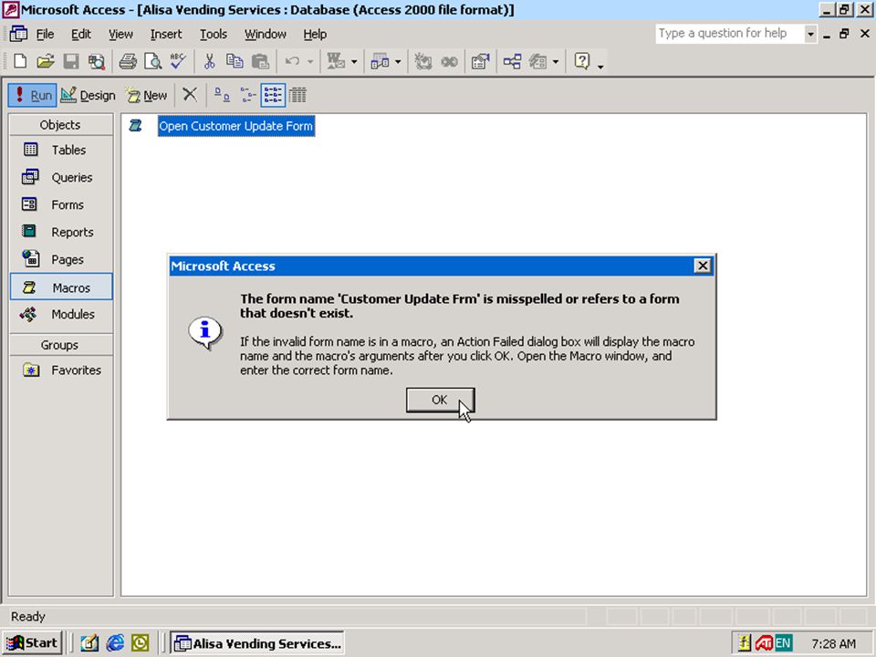Click the Cut scissors icon
The width and height of the screenshot is (876, 657).
pyautogui.click(x=210, y=61)
